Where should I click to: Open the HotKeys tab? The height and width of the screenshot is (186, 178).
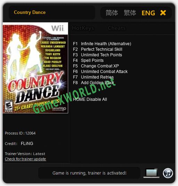[x=83, y=28]
